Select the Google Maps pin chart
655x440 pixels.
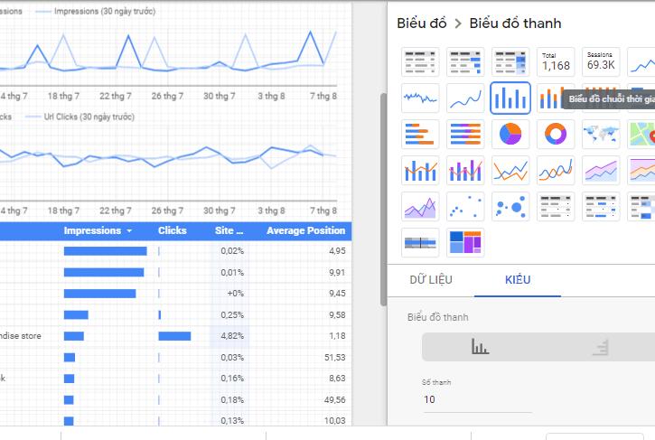point(641,134)
